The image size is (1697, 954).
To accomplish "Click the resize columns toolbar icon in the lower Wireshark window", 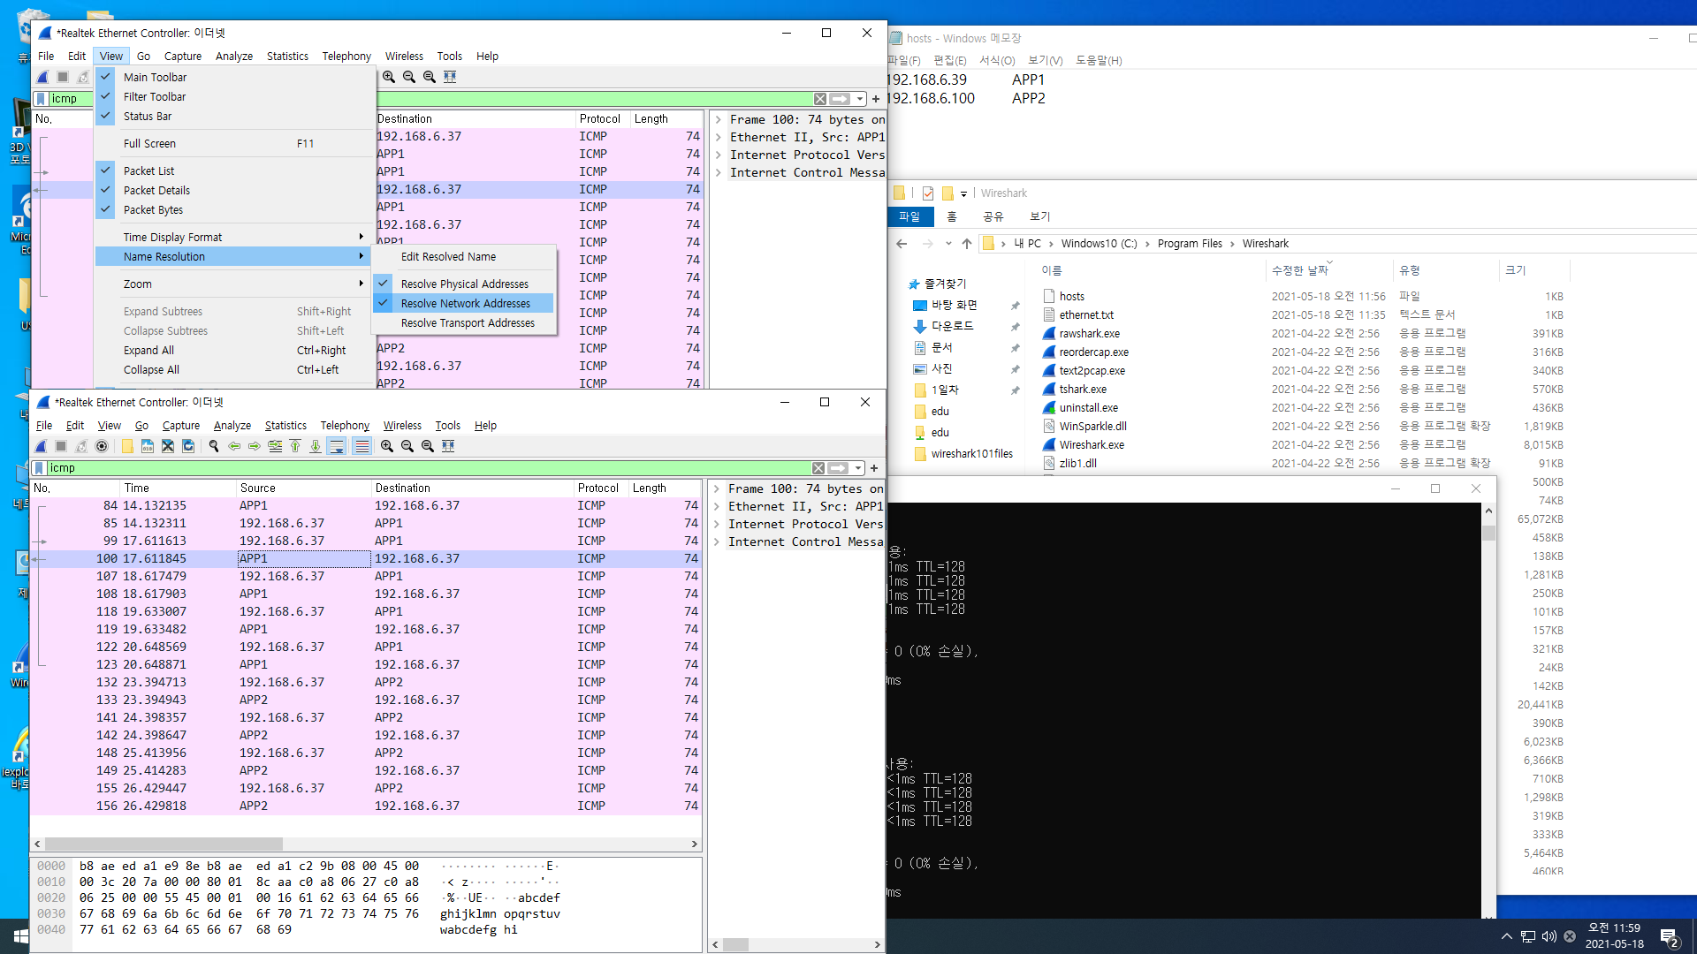I will 448,446.
